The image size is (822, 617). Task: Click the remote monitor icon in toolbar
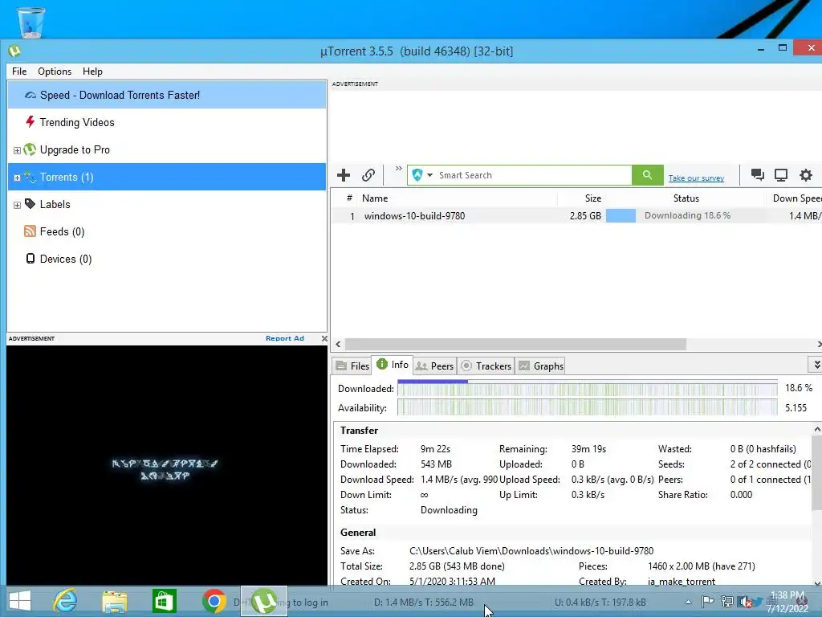pos(781,174)
